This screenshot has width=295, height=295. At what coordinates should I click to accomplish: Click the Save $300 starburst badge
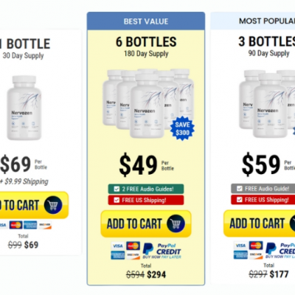point(182,128)
